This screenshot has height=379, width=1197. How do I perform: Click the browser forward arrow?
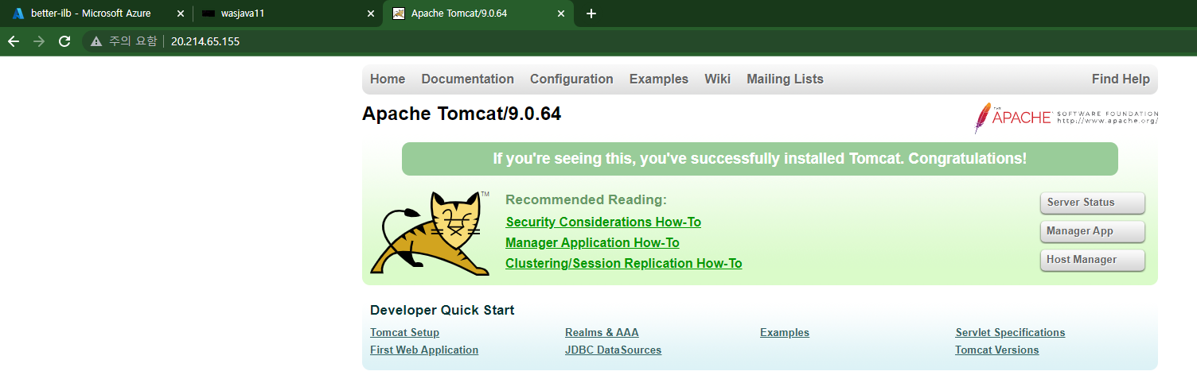coord(39,41)
